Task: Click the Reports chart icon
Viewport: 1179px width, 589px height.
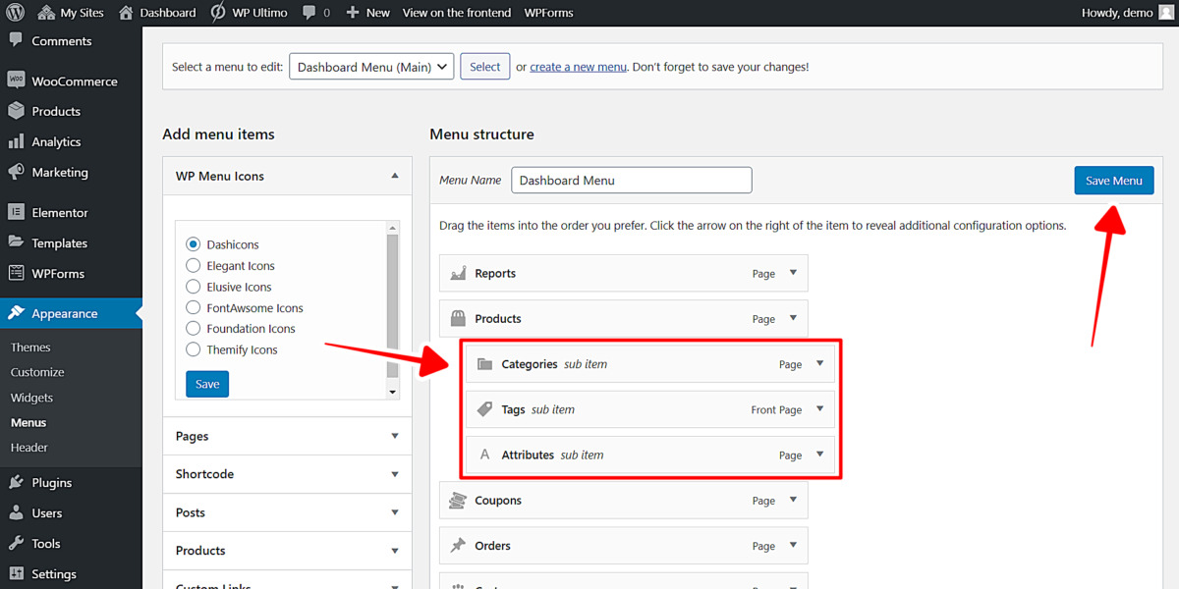Action: (x=458, y=273)
